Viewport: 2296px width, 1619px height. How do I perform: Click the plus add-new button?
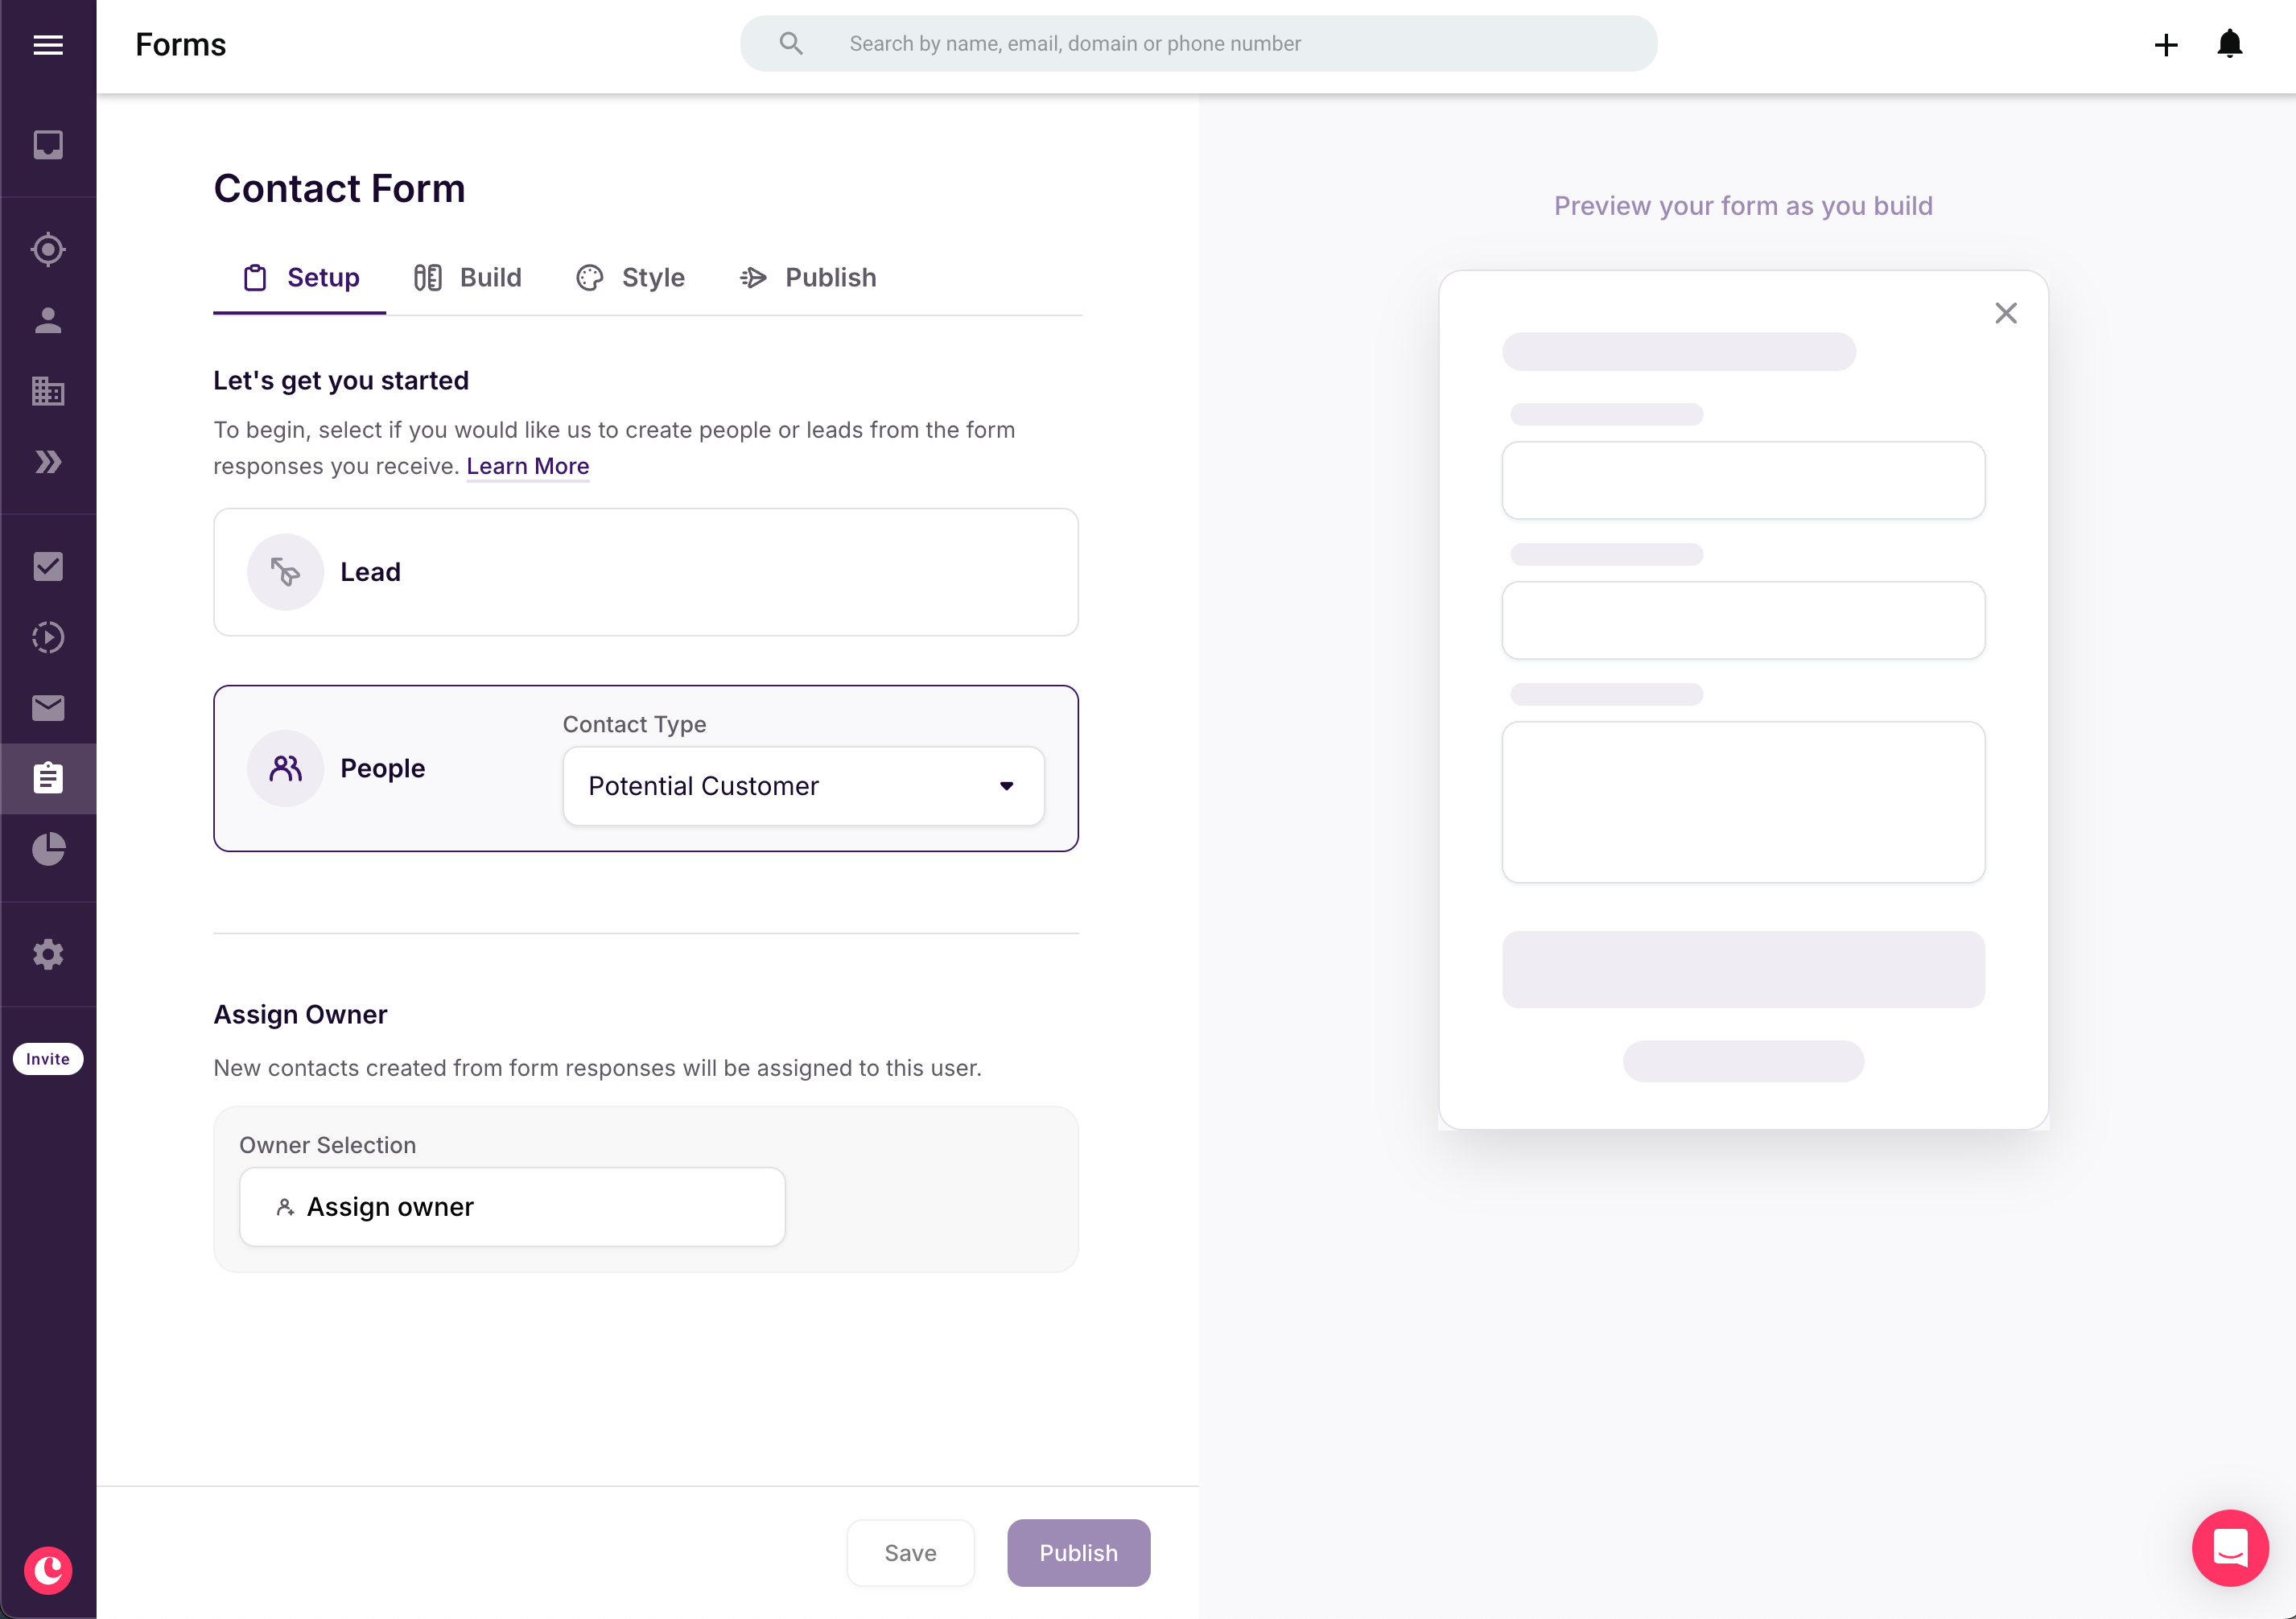point(2166,45)
